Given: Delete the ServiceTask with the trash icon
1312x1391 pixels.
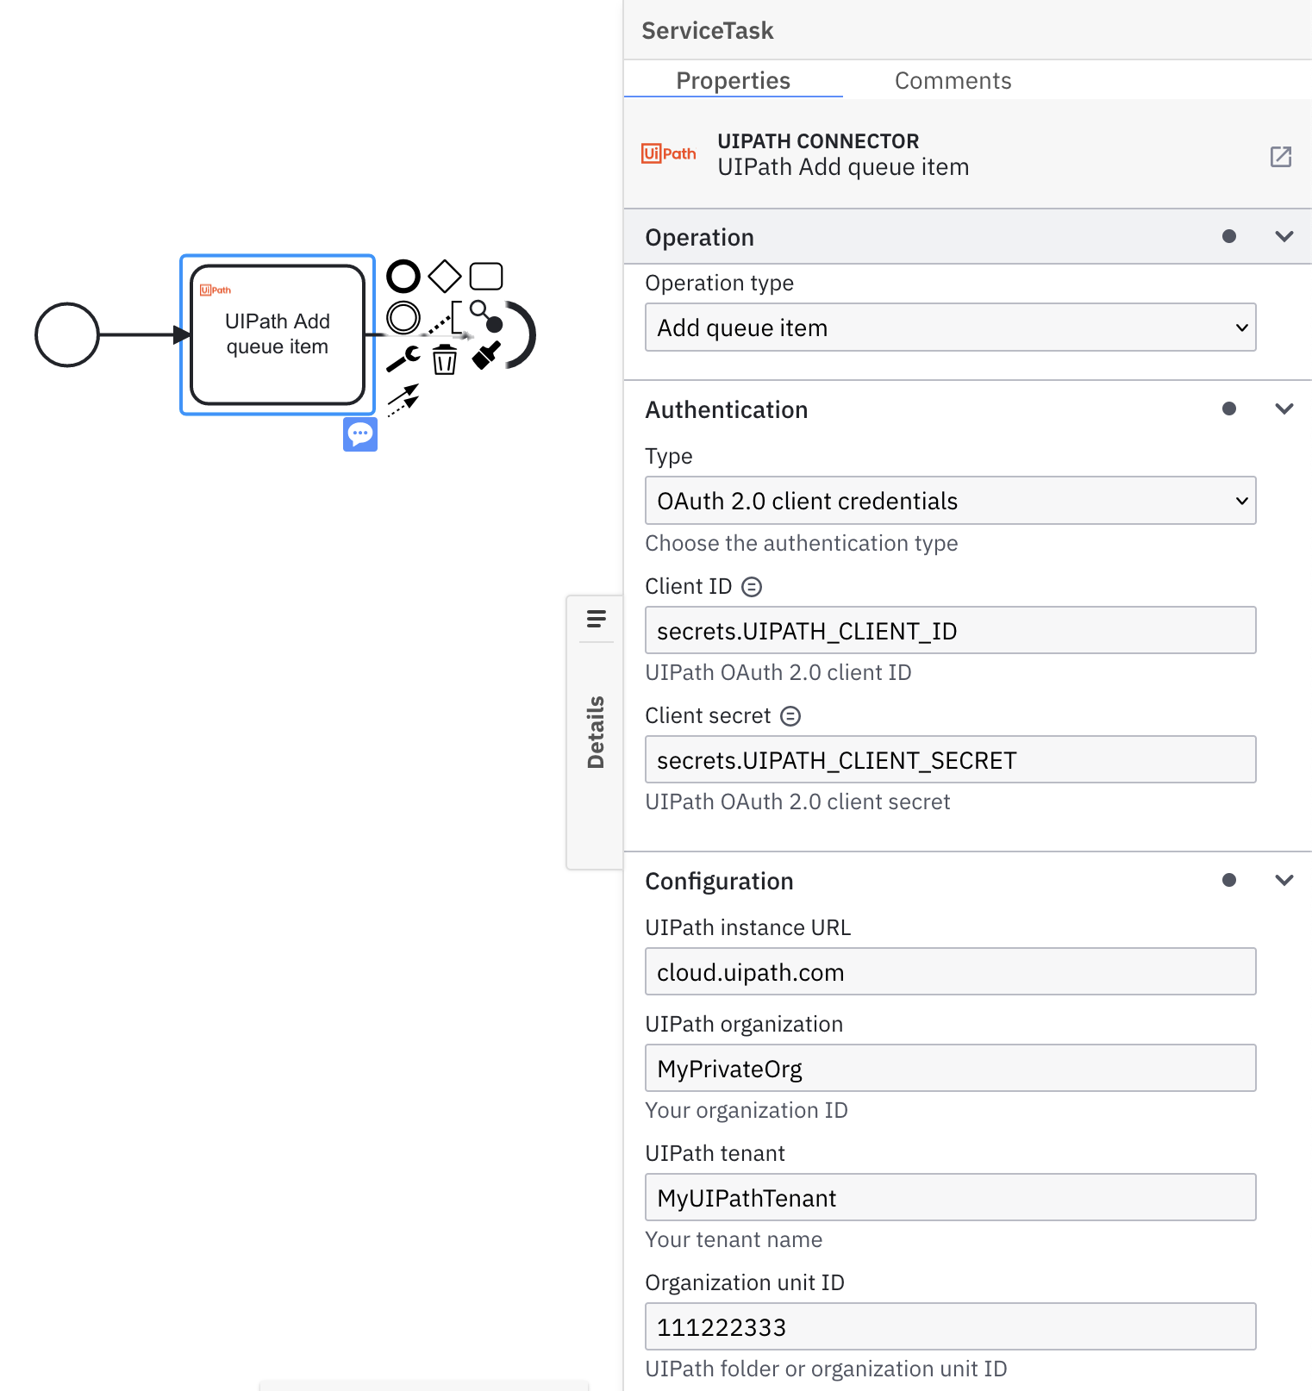Looking at the screenshot, I should (445, 361).
